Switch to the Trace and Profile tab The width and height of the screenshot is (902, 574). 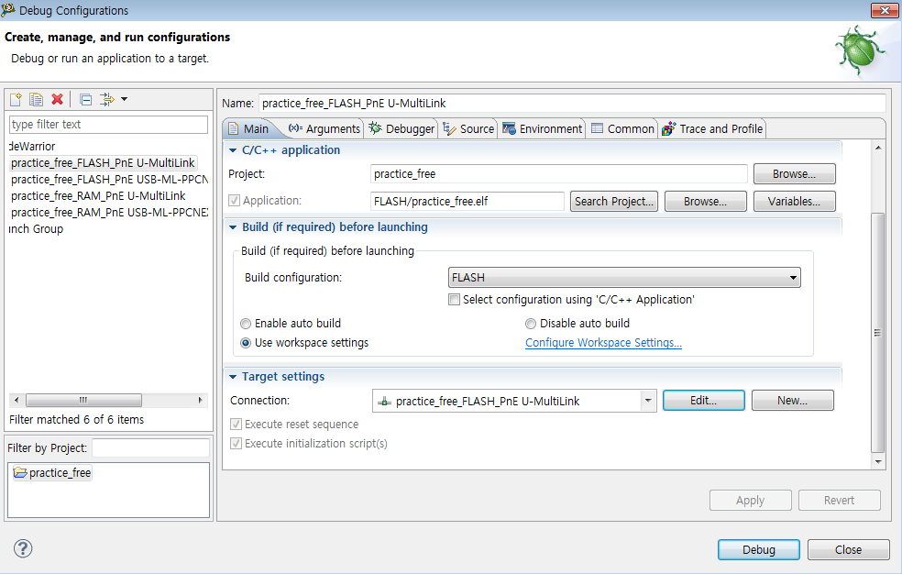pyautogui.click(x=712, y=128)
